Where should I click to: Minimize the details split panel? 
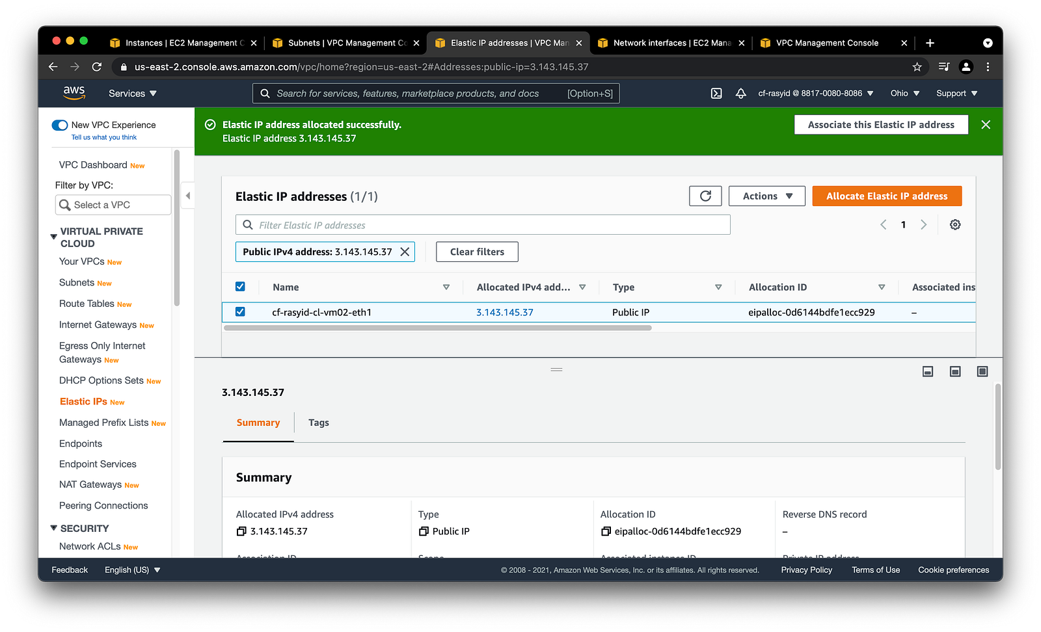[x=928, y=371]
